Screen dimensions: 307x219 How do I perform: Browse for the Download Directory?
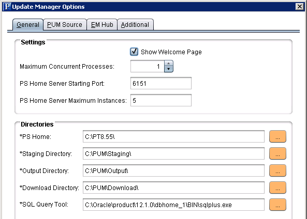pos(277,187)
